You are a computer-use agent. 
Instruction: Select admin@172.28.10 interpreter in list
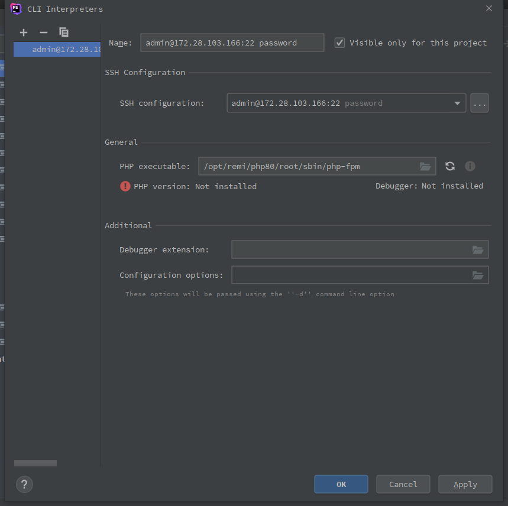coord(57,50)
